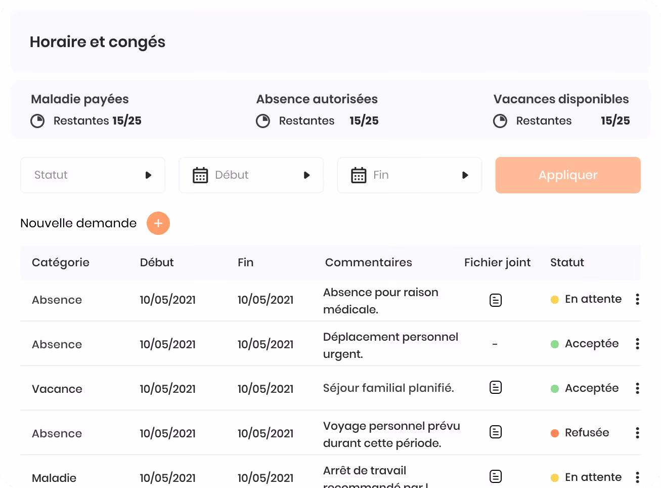The height and width of the screenshot is (488, 661).
Task: Click 15/25 value under Absence autorisées
Action: [364, 121]
